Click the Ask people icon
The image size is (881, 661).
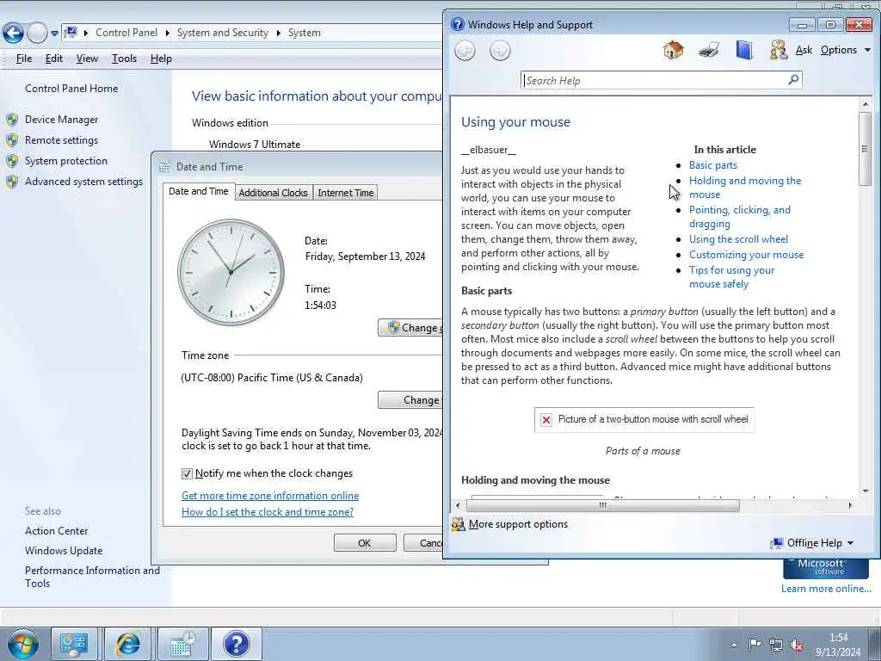click(778, 50)
